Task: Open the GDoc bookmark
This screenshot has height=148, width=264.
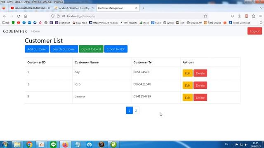Action: pos(156,23)
